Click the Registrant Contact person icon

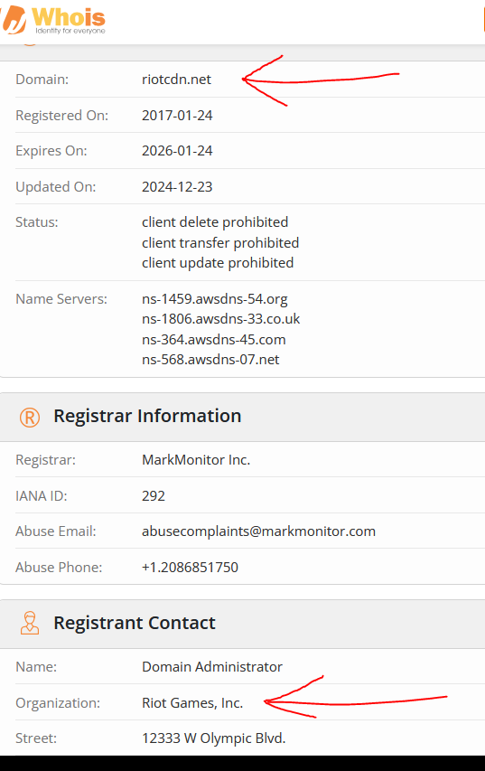coord(30,623)
